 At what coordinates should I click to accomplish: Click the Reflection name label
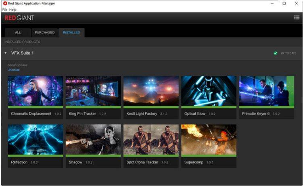click(19, 162)
